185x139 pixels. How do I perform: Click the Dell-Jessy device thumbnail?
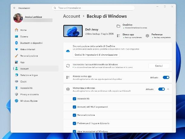click(x=73, y=31)
